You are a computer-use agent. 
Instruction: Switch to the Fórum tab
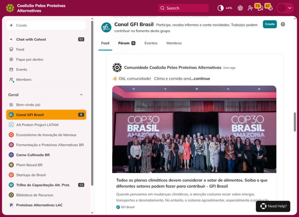point(124,43)
